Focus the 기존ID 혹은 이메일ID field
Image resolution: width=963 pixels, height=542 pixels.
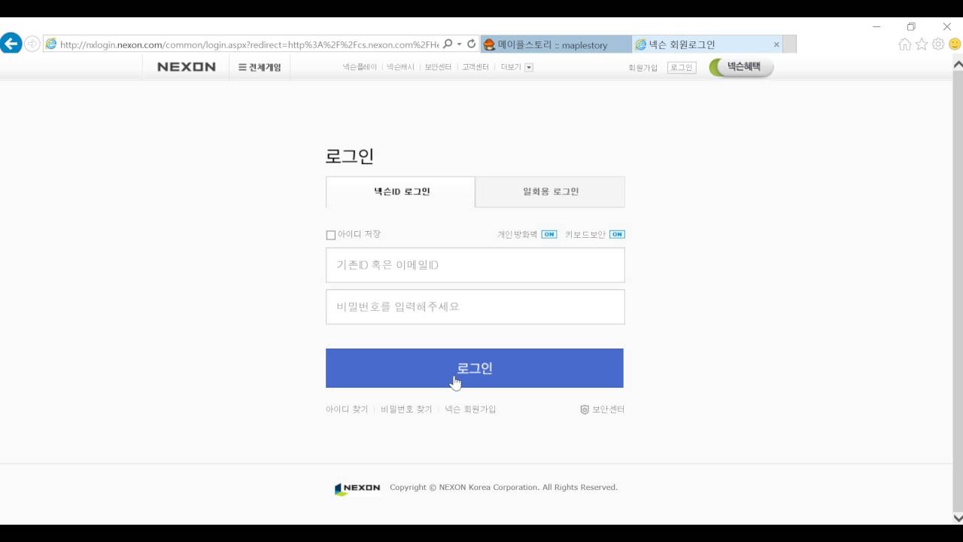coord(475,265)
